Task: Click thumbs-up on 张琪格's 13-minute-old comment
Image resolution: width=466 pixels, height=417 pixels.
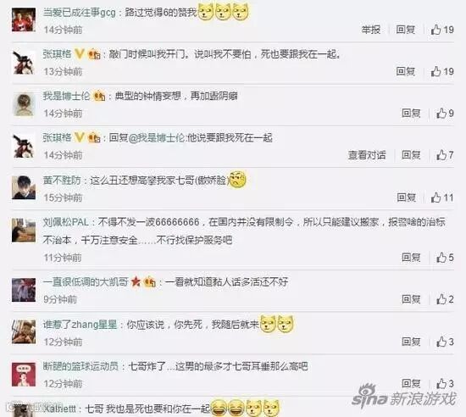Action: pyautogui.click(x=442, y=71)
